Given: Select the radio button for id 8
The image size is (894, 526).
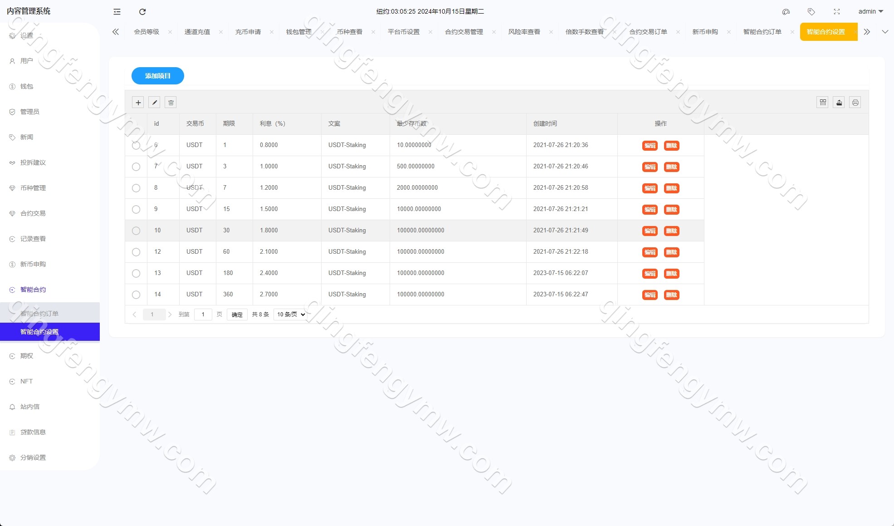Looking at the screenshot, I should tap(136, 188).
